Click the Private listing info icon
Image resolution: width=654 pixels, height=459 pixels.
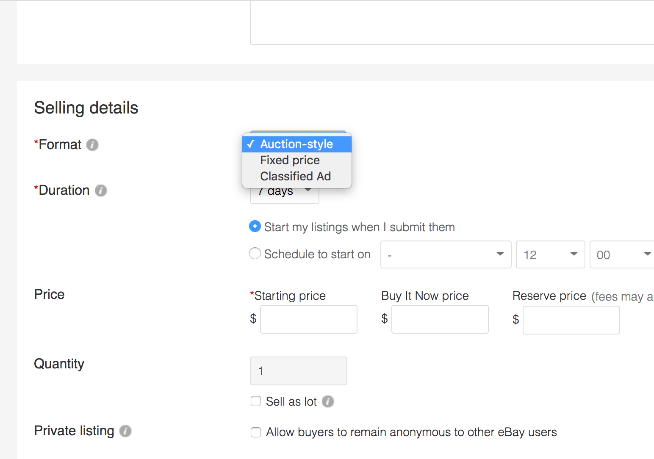click(125, 431)
